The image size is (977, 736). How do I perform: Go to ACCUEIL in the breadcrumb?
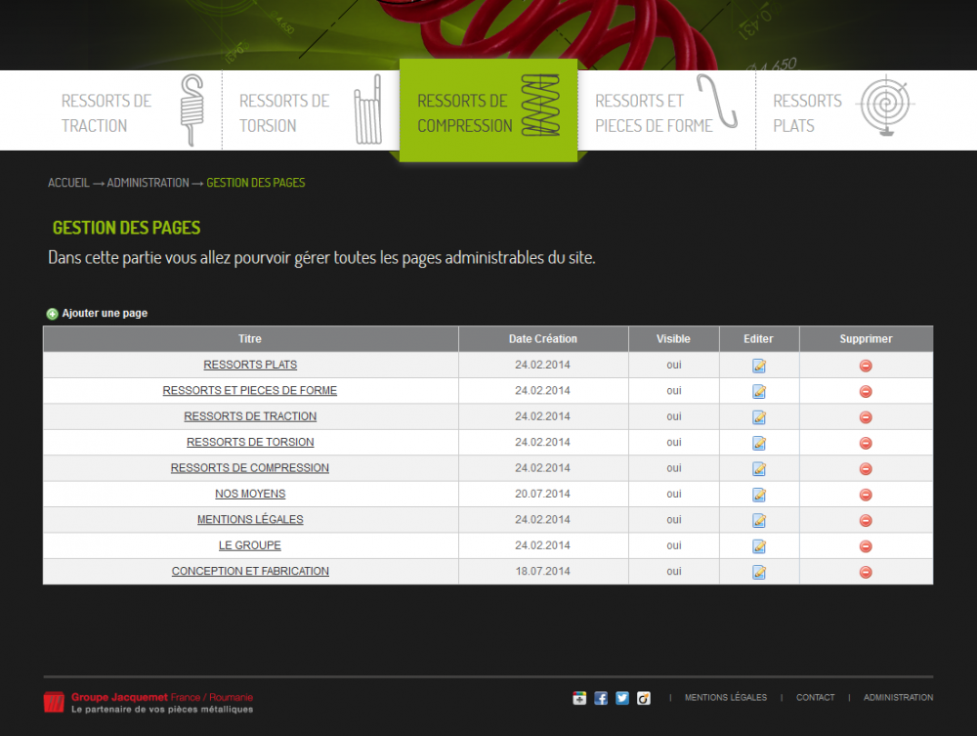(x=68, y=183)
